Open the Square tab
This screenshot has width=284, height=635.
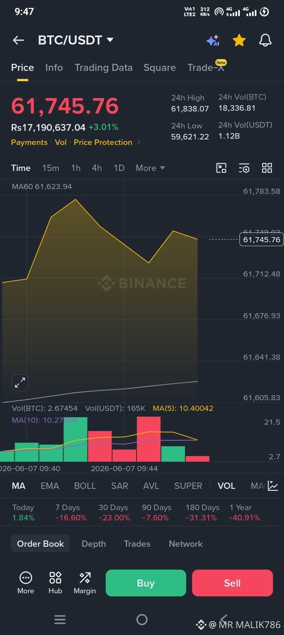tap(160, 68)
